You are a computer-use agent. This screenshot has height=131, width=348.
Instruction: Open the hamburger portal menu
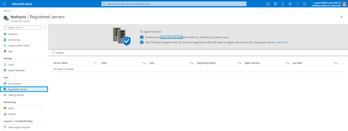coord(4,4)
